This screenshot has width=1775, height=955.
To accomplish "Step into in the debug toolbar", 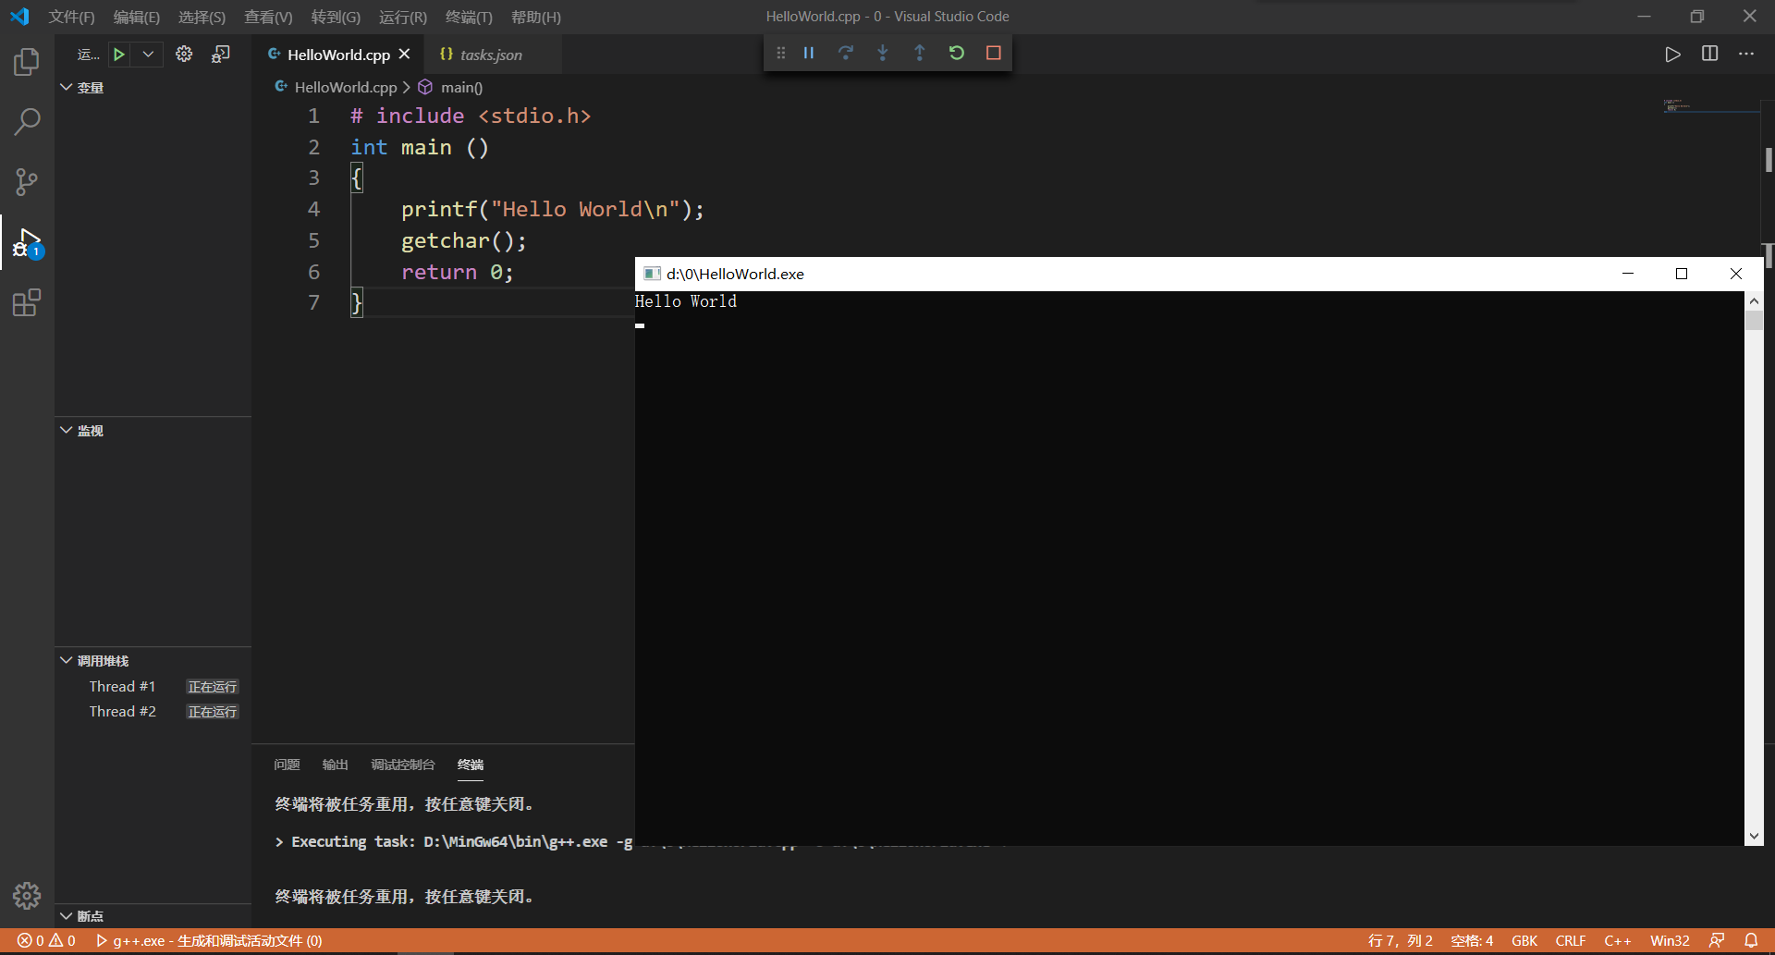I will 883,54.
